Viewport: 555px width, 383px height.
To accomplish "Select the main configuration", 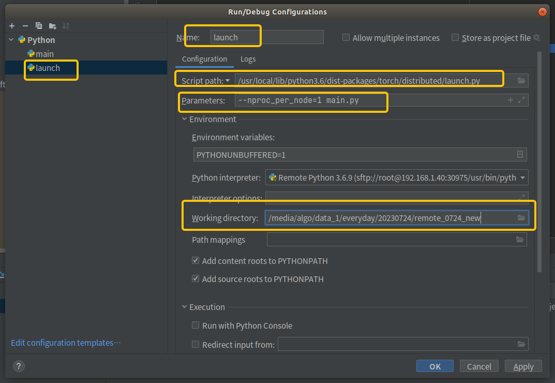I will tap(44, 54).
